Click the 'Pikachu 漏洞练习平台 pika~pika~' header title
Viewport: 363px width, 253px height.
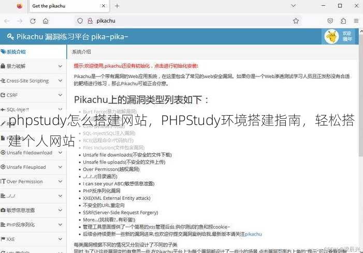click(72, 37)
